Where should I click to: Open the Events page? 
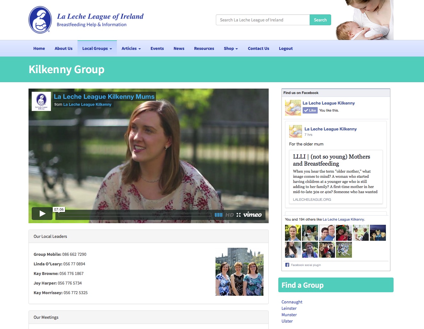coord(157,49)
